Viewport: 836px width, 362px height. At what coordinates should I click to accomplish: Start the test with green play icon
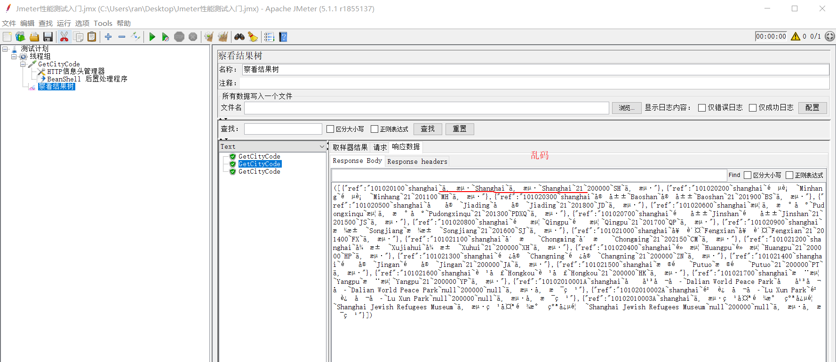click(x=152, y=37)
